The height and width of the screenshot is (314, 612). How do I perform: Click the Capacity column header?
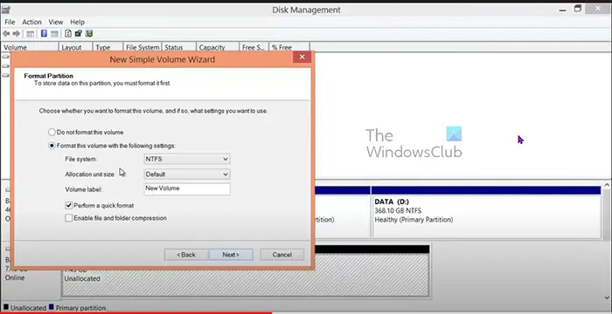[x=218, y=47]
